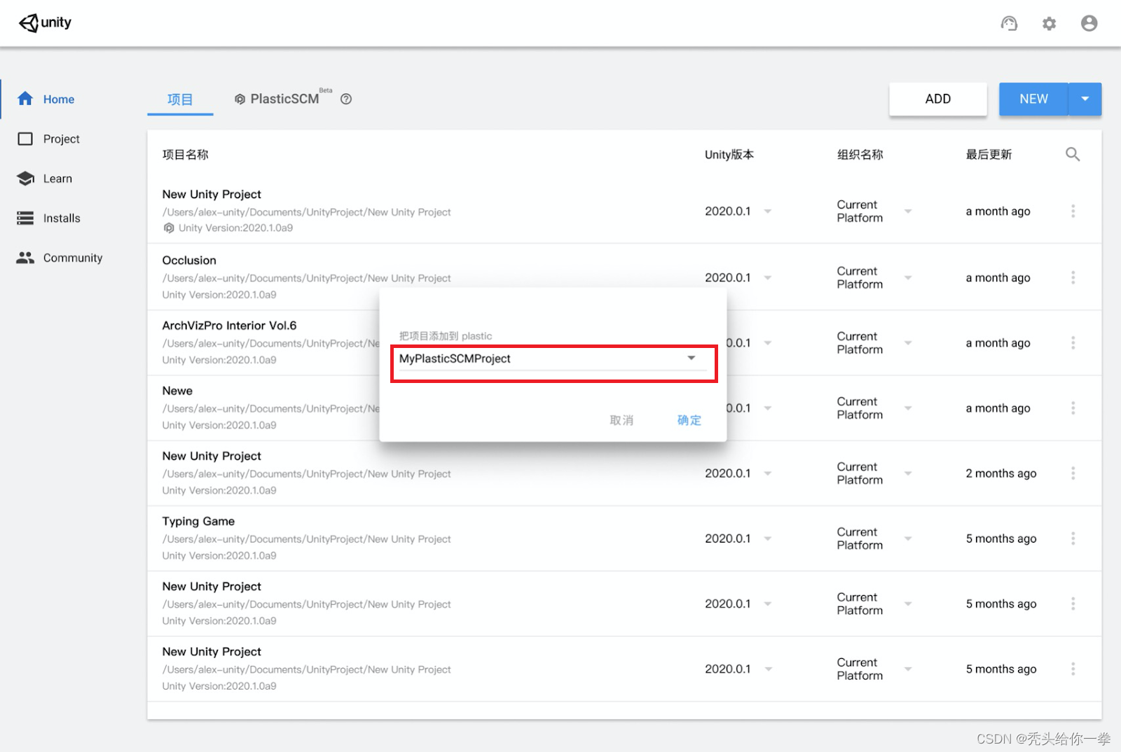
Task: Go to Community in sidebar
Action: pyautogui.click(x=73, y=258)
